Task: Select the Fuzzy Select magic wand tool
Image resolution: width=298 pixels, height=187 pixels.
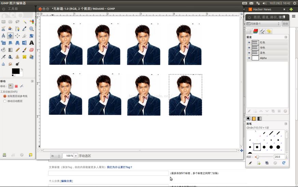Action: click(25, 22)
